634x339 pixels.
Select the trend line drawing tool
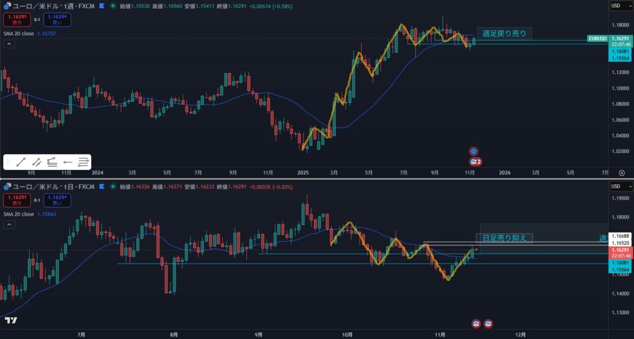21,162
